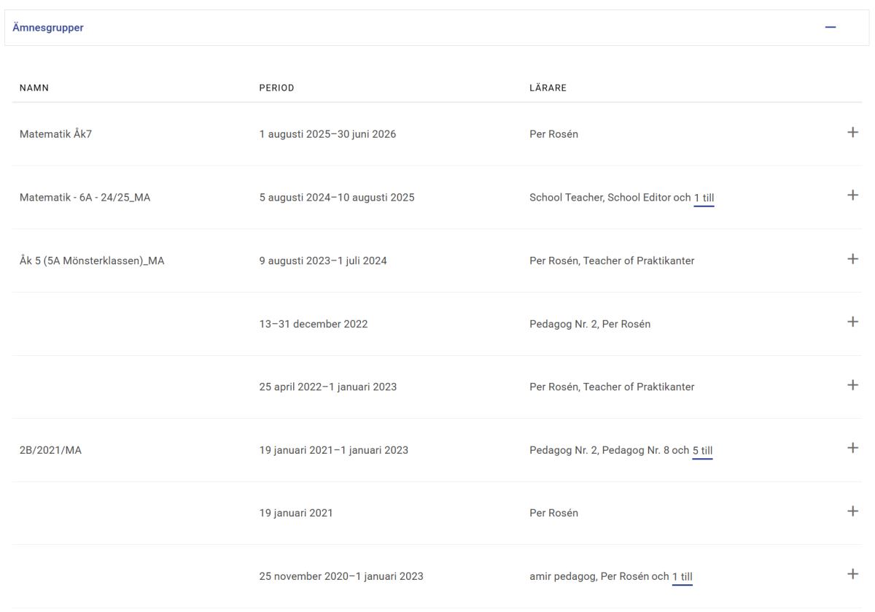The height and width of the screenshot is (612, 875).
Task: Collapse the Ämnesgrupper section with minus icon
Action: pos(830,28)
